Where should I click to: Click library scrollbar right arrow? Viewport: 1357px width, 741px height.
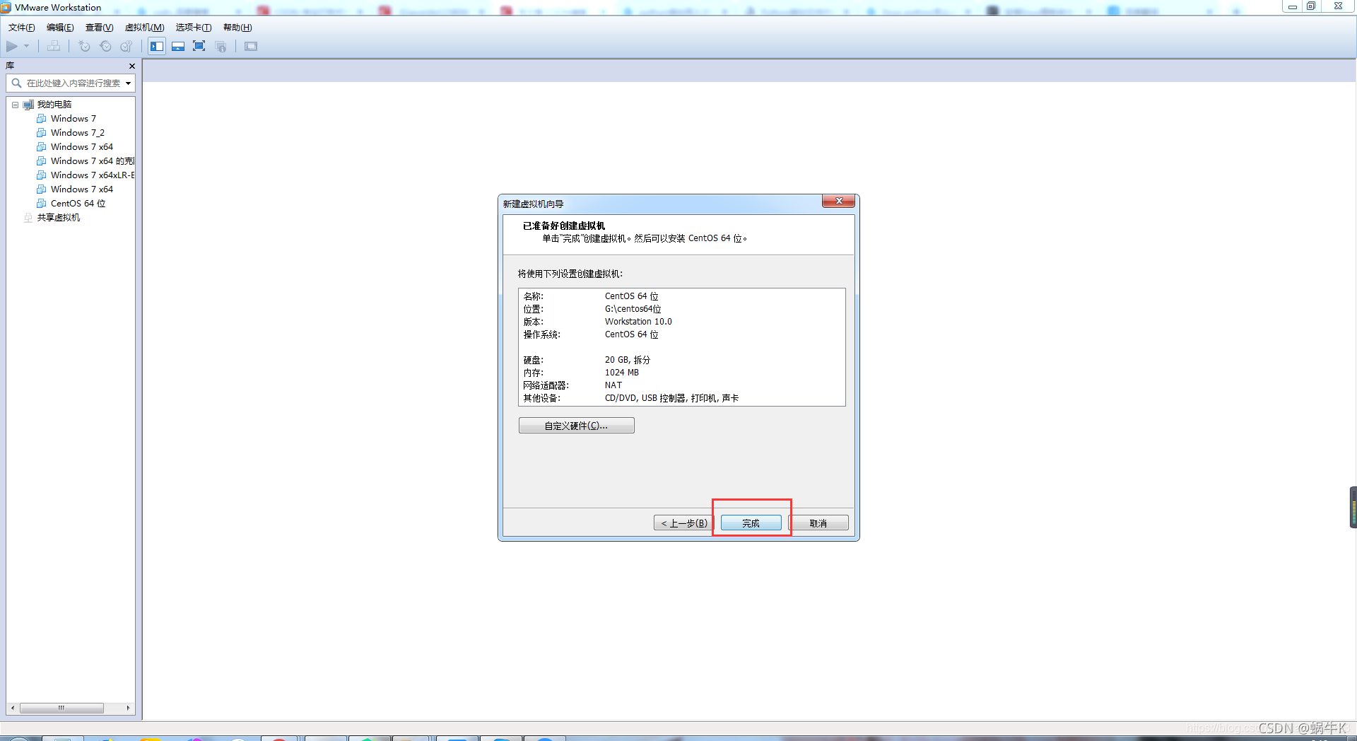(128, 708)
